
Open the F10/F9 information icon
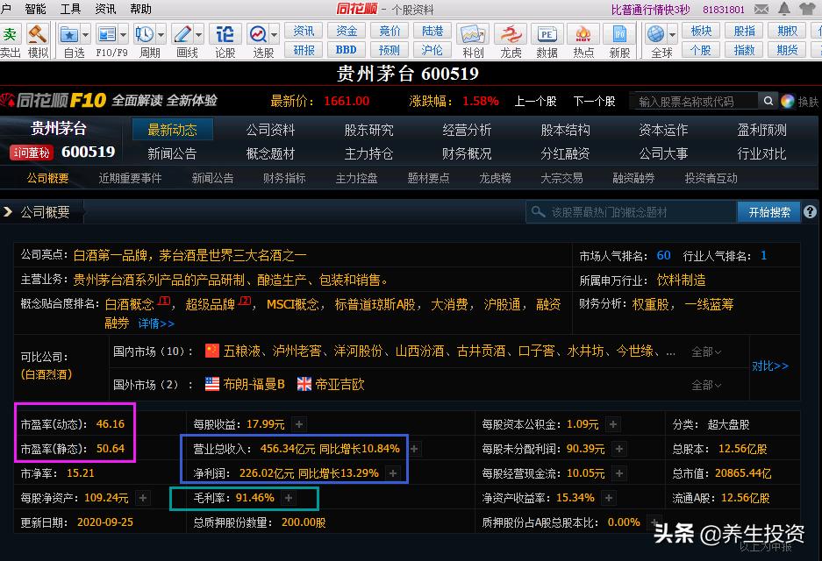(x=105, y=33)
